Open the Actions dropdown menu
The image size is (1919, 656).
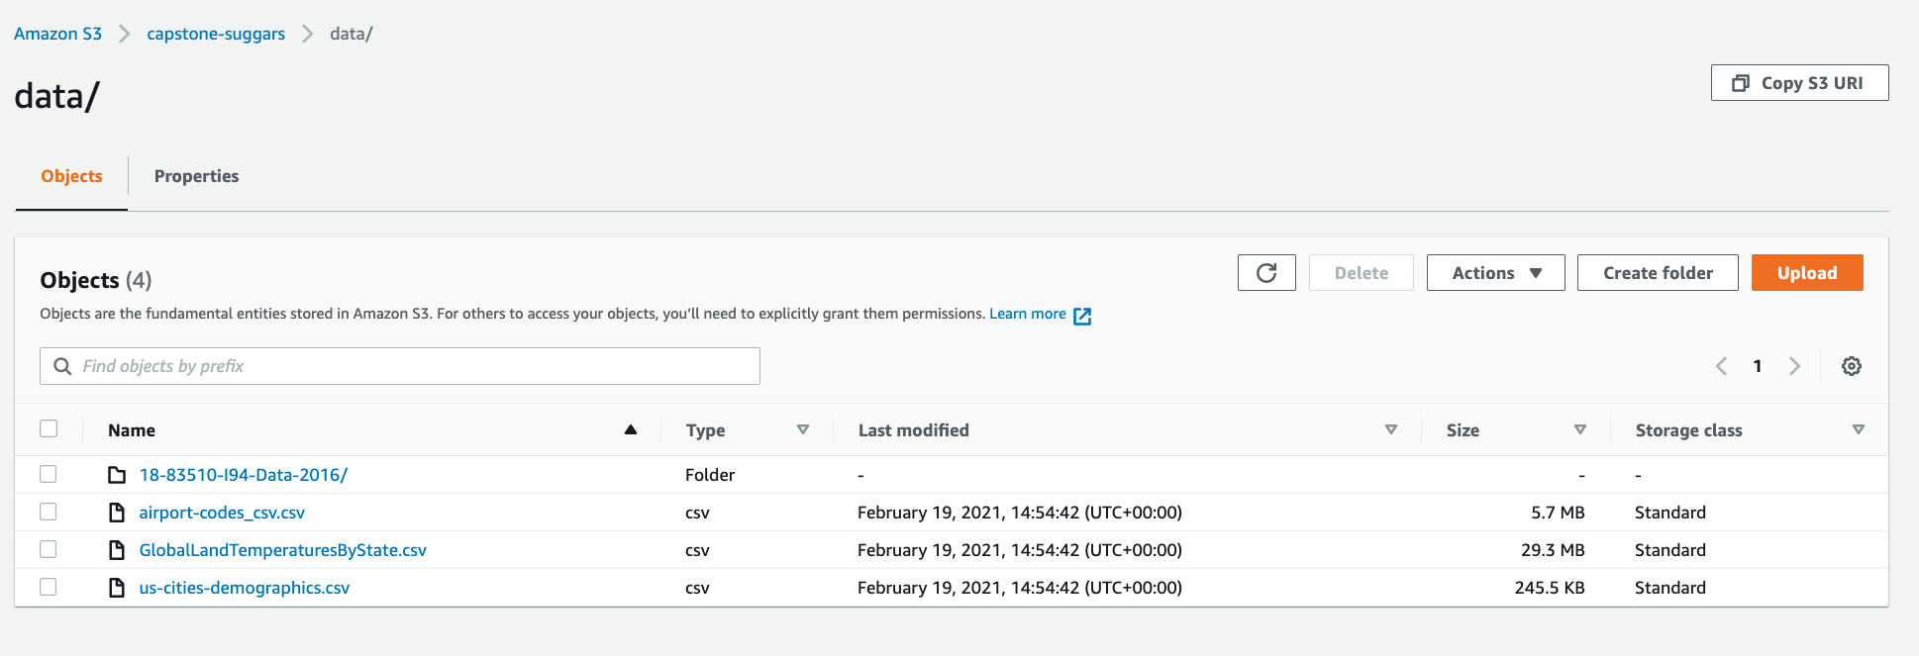tap(1495, 273)
